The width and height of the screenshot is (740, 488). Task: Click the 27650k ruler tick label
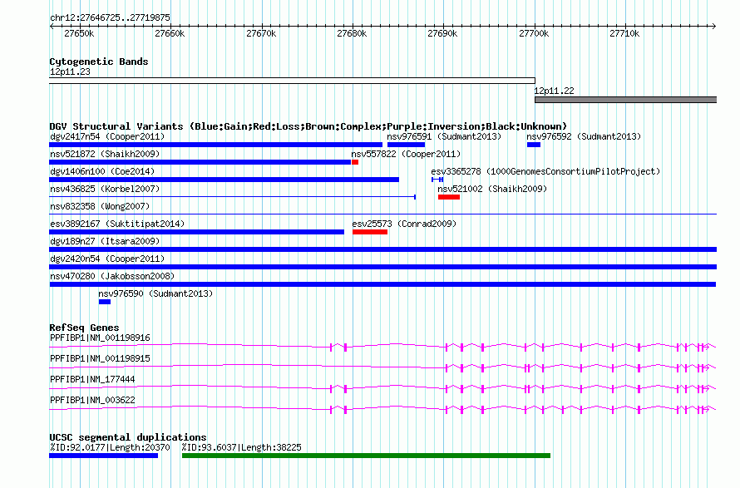pyautogui.click(x=79, y=34)
